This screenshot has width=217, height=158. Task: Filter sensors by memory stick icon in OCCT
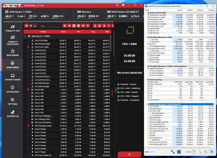coord(83,26)
